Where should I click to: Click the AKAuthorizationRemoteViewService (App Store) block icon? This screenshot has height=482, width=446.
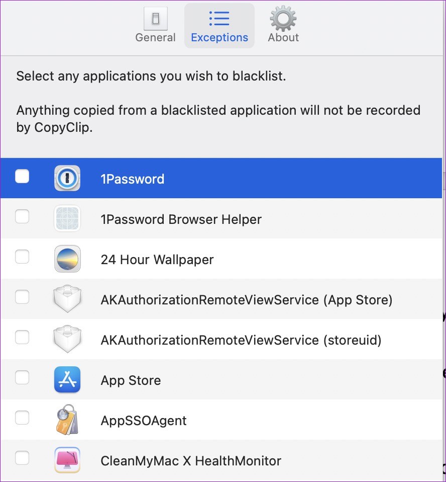(x=67, y=299)
